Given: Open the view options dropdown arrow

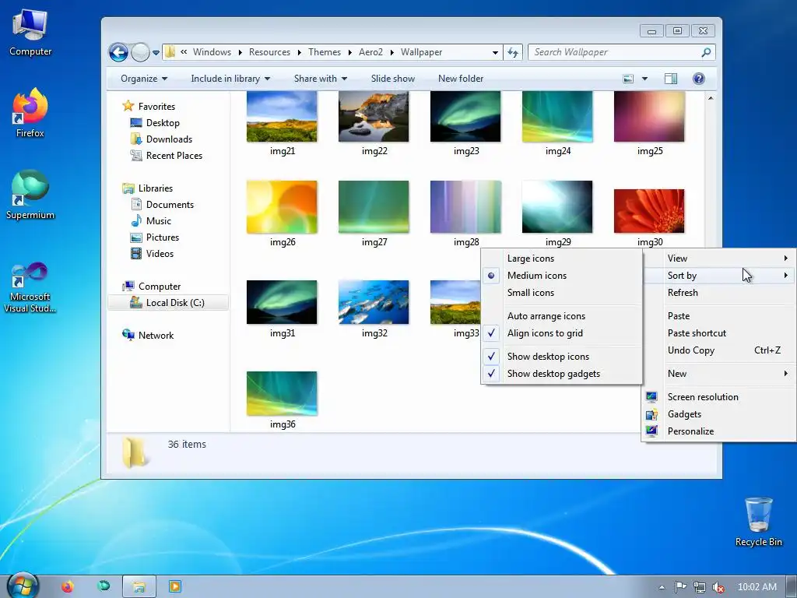Looking at the screenshot, I should point(644,79).
